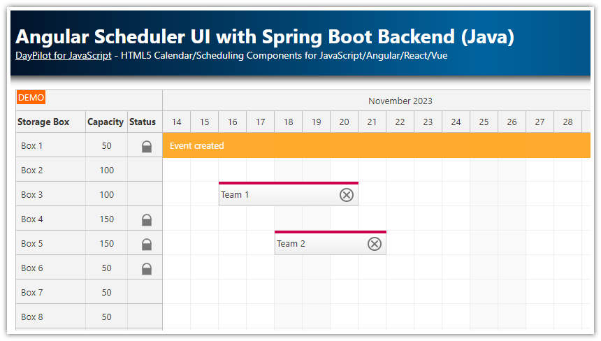Click the lock icon for Box 4
This screenshot has width=601, height=341.
coord(147,220)
